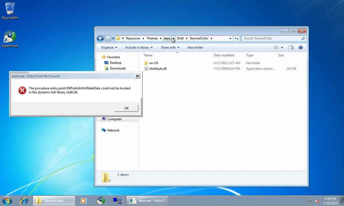Select the NormalColor breadcrumb segment
The width and height of the screenshot is (344, 206).
199,38
